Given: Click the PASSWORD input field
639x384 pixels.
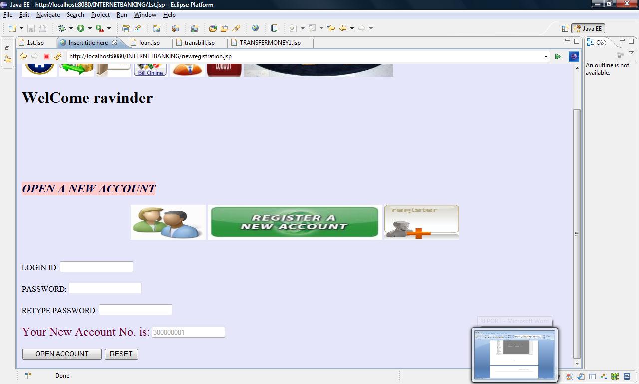Looking at the screenshot, I should (x=105, y=288).
